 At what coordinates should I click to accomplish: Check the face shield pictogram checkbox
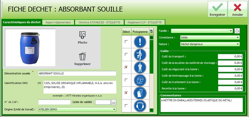pos(126,80)
